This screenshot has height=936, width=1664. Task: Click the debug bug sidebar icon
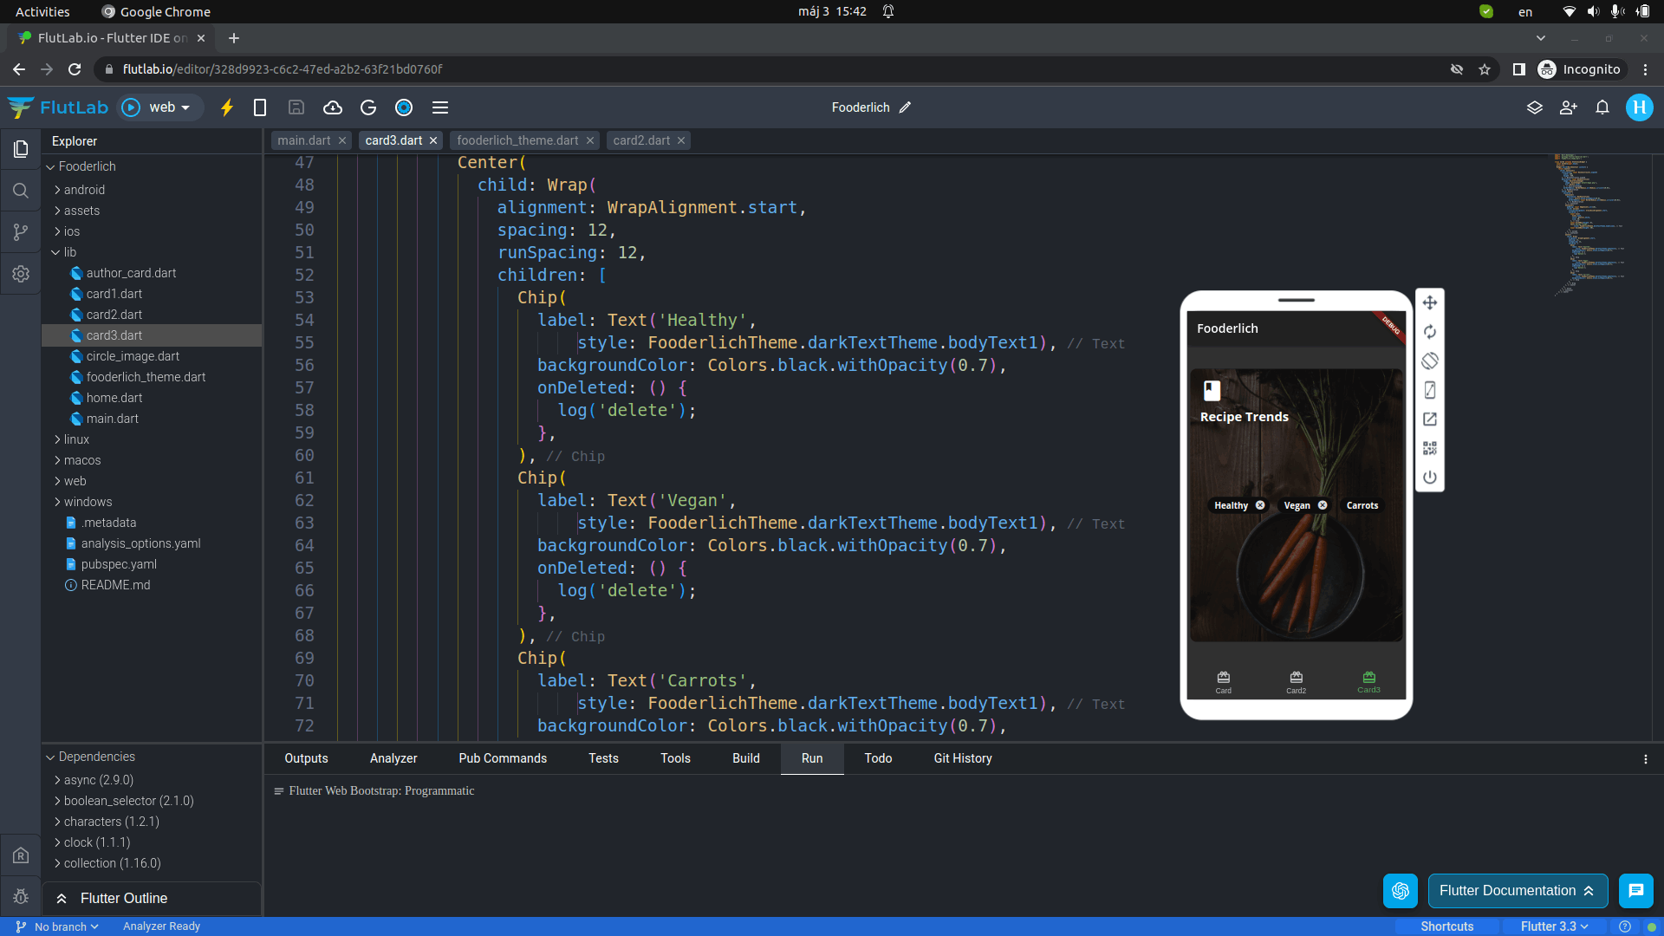[21, 897]
